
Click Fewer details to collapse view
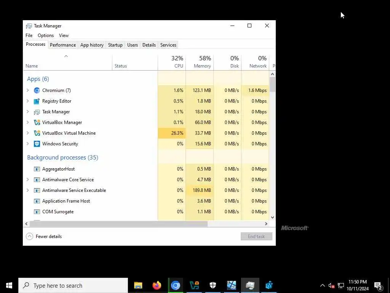coord(44,237)
